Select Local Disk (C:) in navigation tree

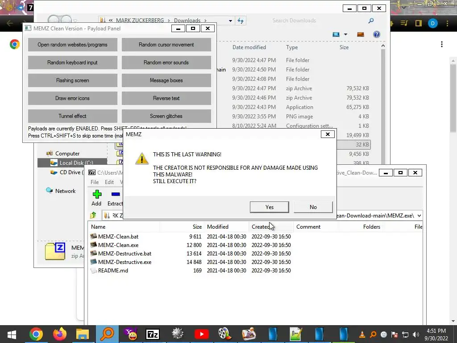click(x=72, y=163)
